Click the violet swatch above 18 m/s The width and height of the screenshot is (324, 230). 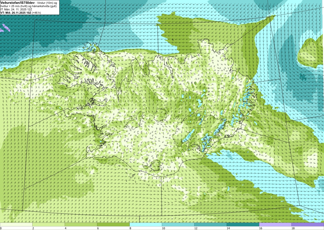click(308, 224)
